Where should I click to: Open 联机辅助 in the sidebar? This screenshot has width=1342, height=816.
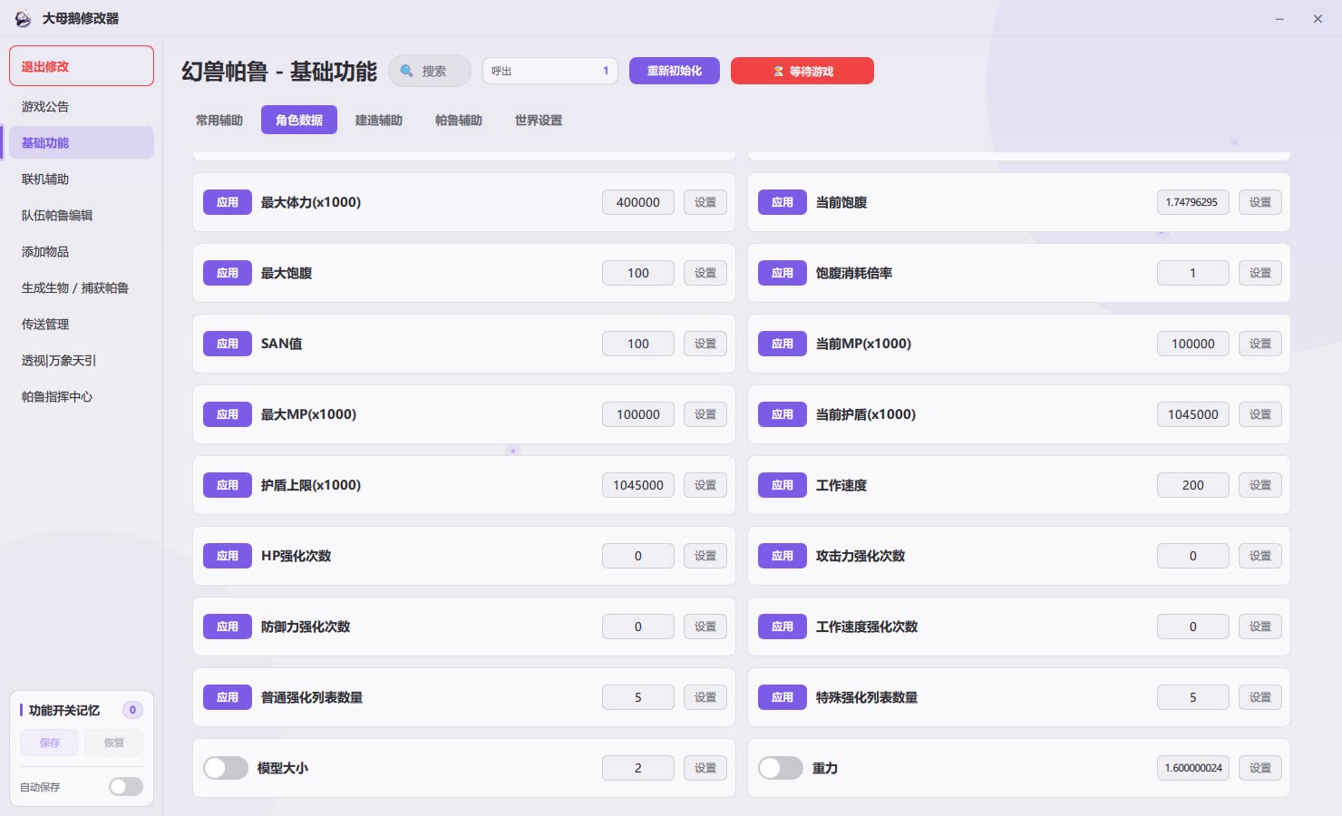tap(82, 179)
